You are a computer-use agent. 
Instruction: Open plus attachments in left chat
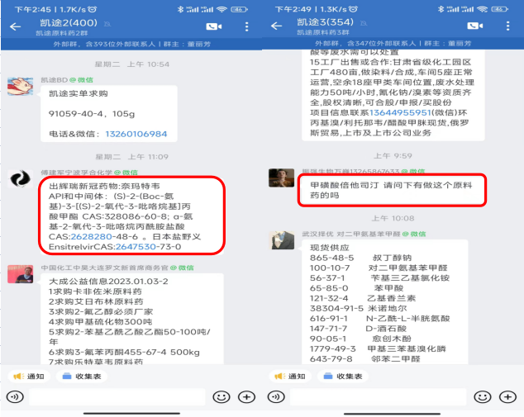(x=246, y=396)
